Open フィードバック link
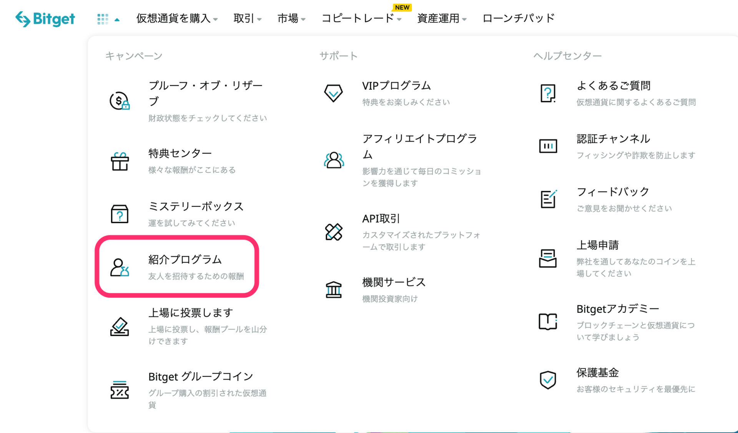This screenshot has height=433, width=738. [613, 192]
